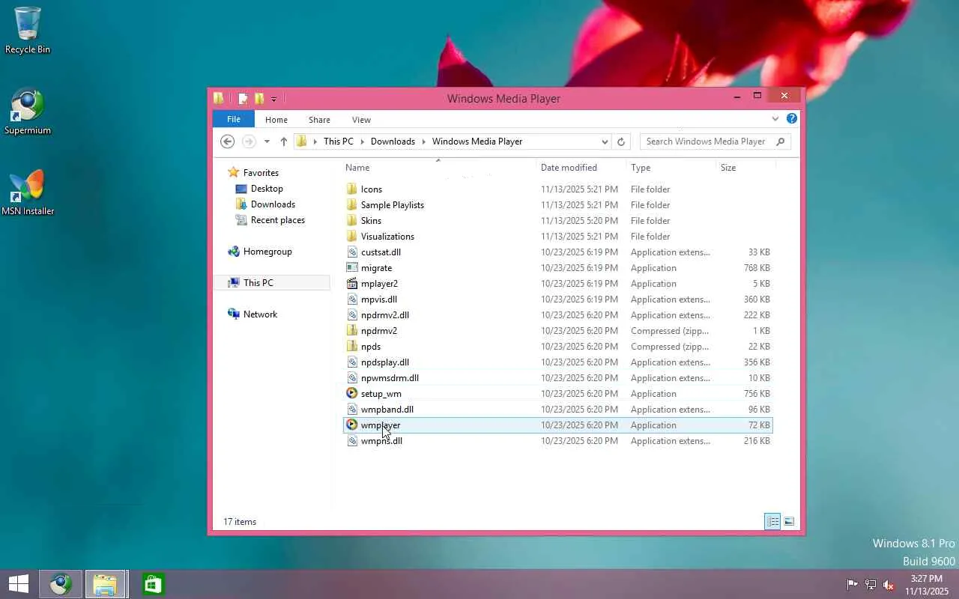Select the Supermium desktop shortcut

(28, 112)
